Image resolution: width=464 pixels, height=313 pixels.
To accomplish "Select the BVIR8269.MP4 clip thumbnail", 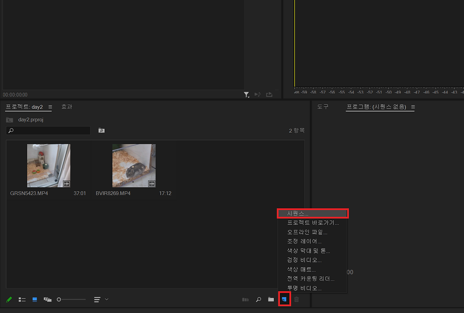I will pyautogui.click(x=133, y=165).
